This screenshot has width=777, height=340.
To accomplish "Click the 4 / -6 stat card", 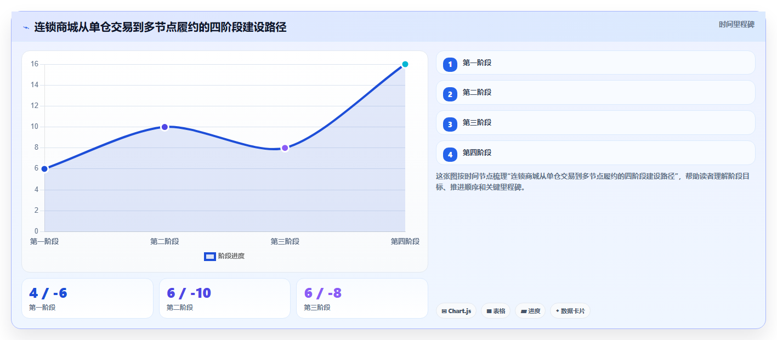I will point(87,298).
